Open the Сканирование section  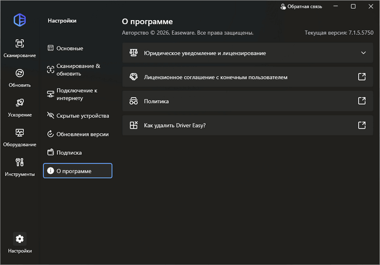(20, 48)
